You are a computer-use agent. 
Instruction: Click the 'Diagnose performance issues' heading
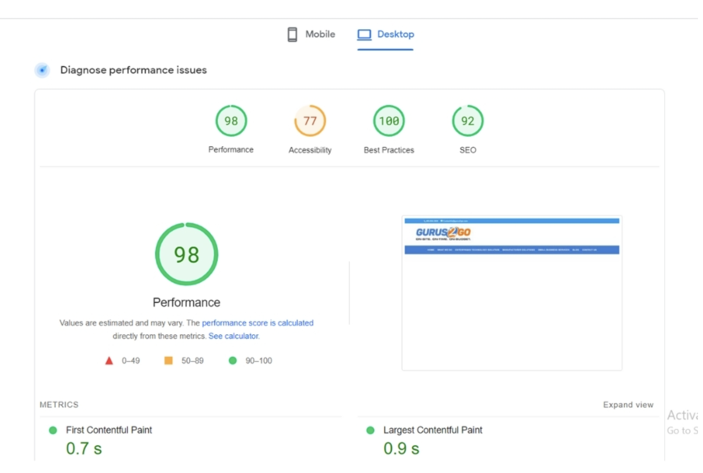pos(133,70)
